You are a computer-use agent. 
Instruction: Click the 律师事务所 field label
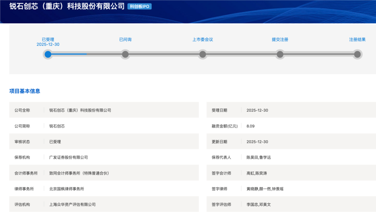click(x=24, y=189)
